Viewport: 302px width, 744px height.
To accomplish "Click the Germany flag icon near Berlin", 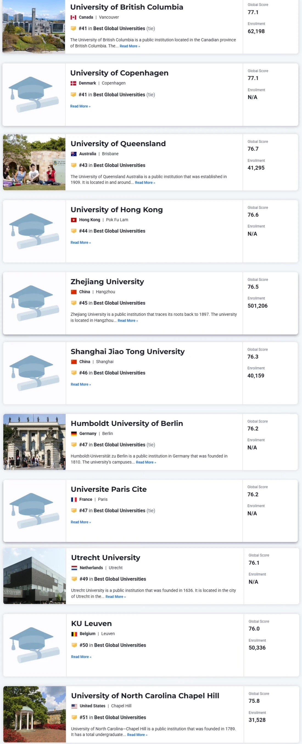I will pyautogui.click(x=74, y=434).
